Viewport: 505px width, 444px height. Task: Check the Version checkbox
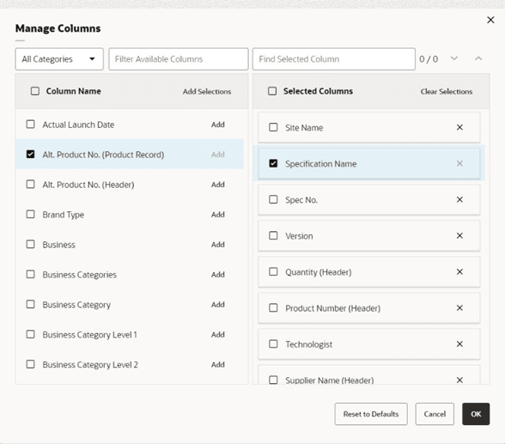coord(273,235)
